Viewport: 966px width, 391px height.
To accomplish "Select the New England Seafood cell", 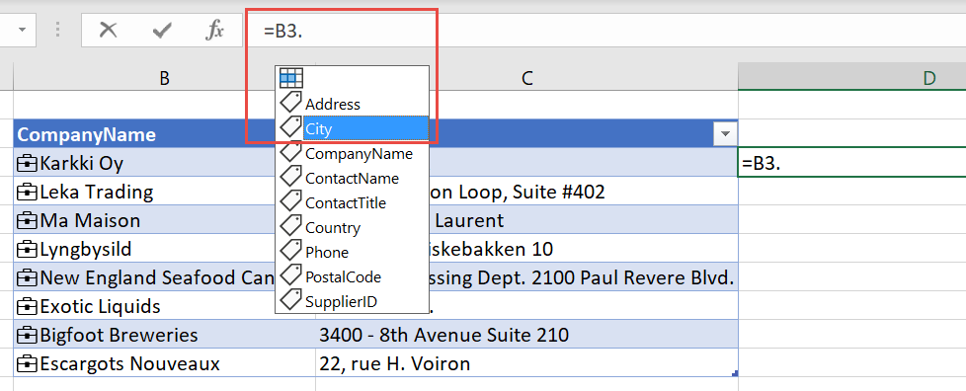I will pyautogui.click(x=144, y=277).
